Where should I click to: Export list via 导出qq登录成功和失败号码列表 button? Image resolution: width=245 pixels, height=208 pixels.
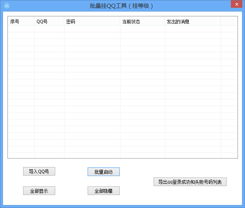click(x=190, y=182)
